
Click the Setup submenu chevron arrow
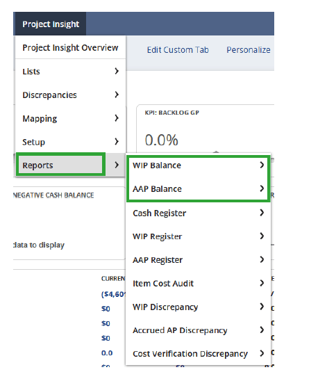117,141
